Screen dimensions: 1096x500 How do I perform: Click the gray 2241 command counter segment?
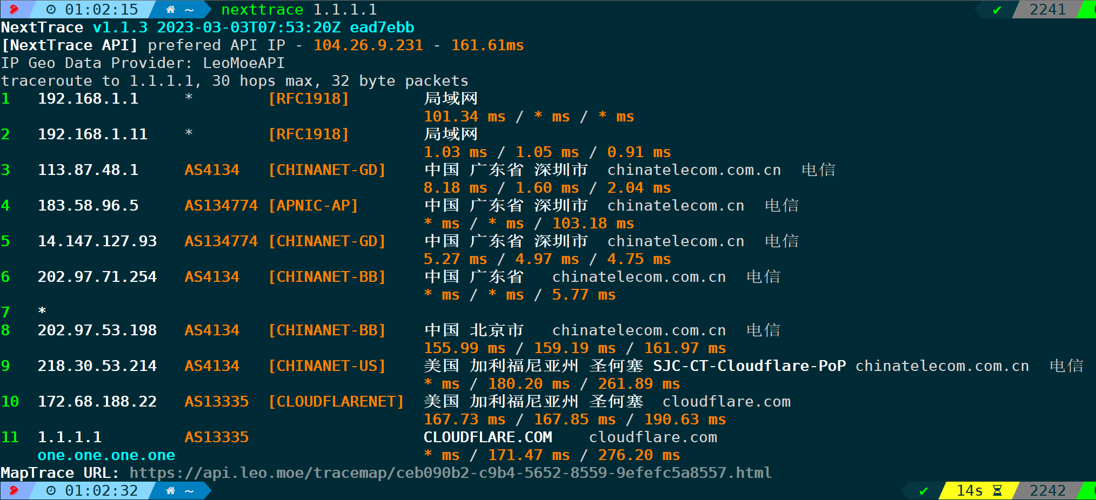[x=1047, y=9]
